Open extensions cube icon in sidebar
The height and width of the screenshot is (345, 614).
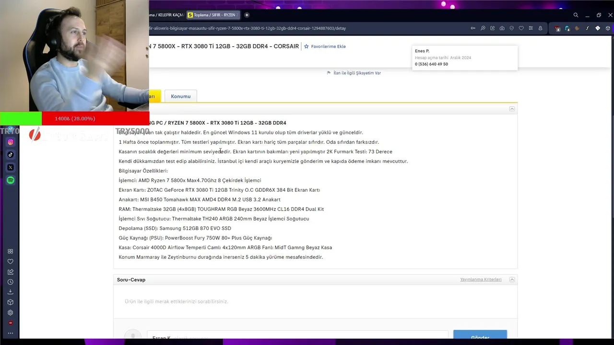[11, 302]
